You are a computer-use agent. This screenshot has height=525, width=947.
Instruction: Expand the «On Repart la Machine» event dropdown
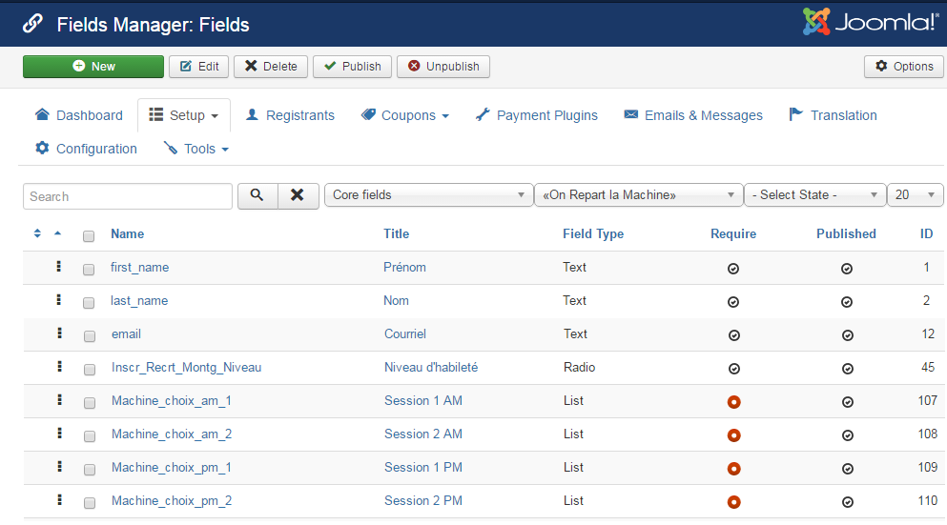click(x=638, y=195)
